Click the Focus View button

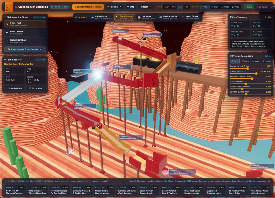pos(36,88)
